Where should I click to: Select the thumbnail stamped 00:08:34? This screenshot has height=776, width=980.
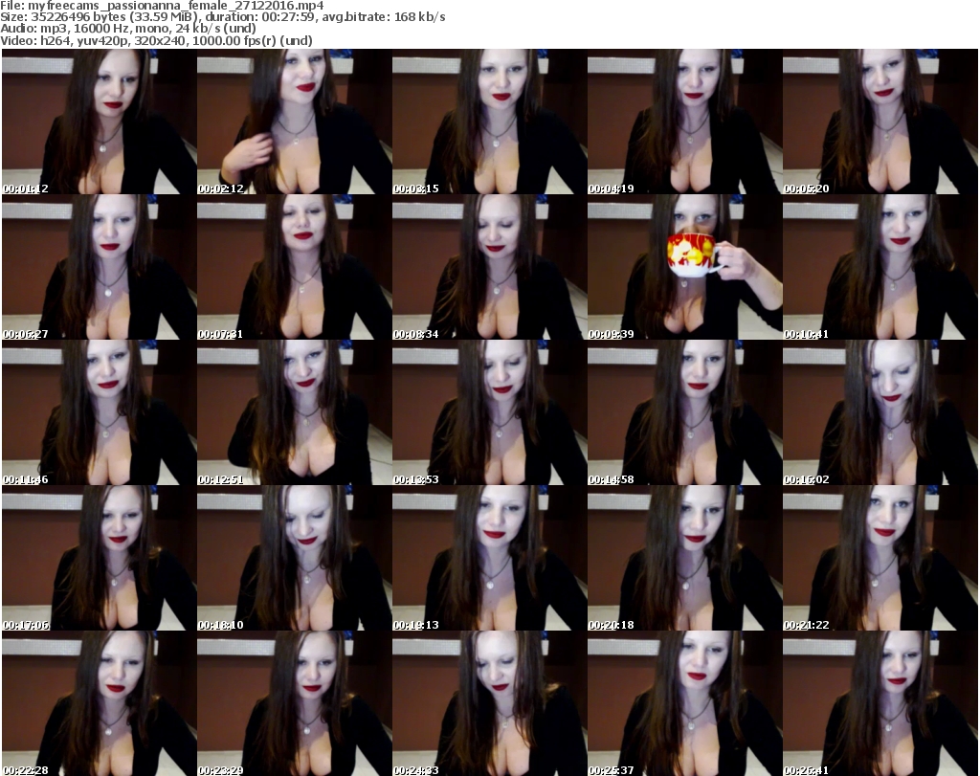click(x=489, y=267)
